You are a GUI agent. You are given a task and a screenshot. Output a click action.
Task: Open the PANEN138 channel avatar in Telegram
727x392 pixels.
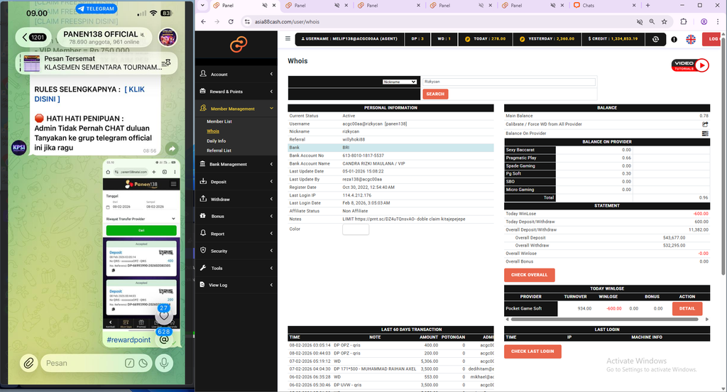coord(168,37)
